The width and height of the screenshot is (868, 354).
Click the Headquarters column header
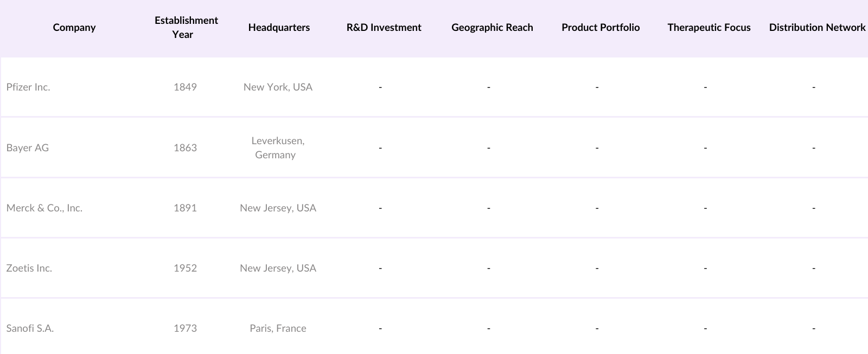tap(279, 28)
